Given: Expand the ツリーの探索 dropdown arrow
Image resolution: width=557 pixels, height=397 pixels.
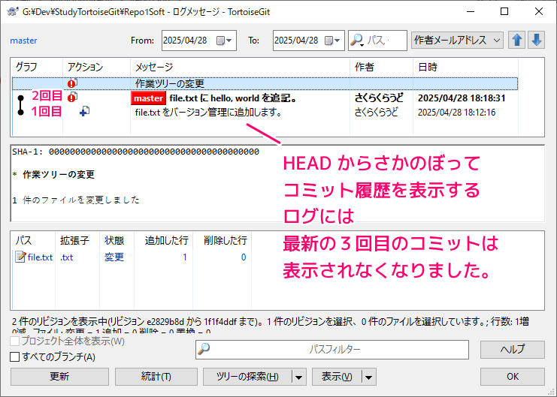Looking at the screenshot, I should pos(298,377).
